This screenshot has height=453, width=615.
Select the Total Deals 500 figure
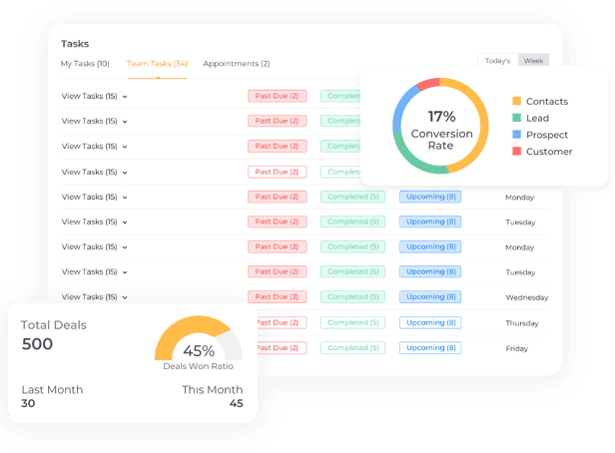pos(37,344)
